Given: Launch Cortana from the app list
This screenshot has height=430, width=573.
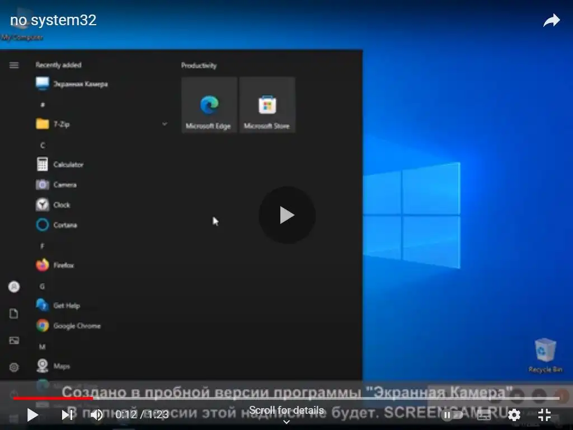Looking at the screenshot, I should [x=57, y=225].
